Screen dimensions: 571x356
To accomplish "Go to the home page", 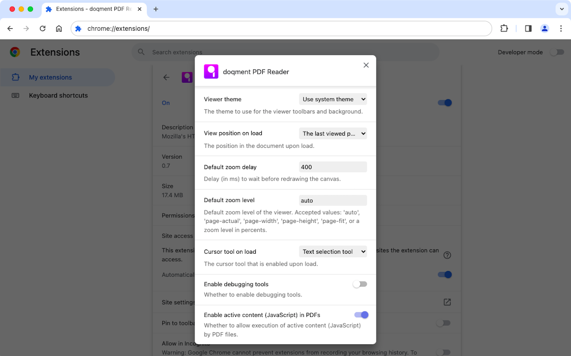I will click(x=59, y=28).
